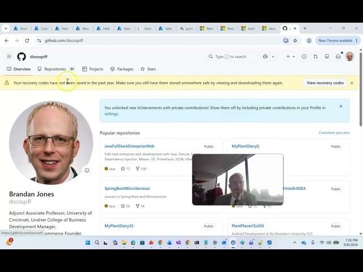Switch to the Projects tab
This screenshot has height=272, width=363.
click(x=93, y=69)
